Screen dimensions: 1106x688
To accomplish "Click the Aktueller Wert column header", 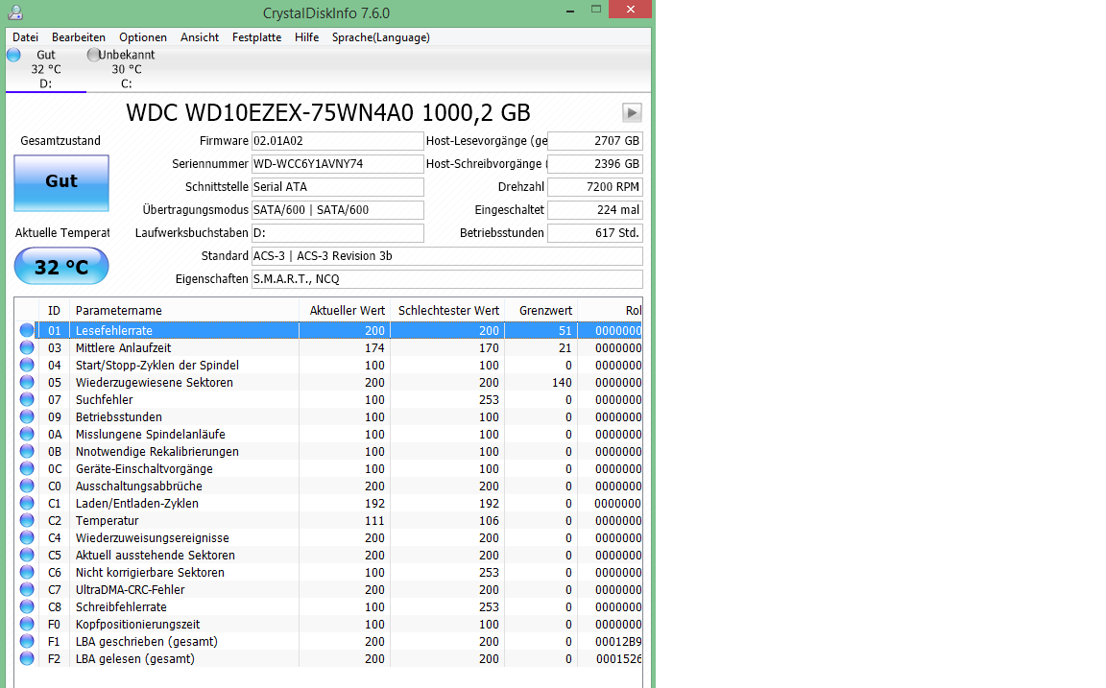I will coord(345,310).
